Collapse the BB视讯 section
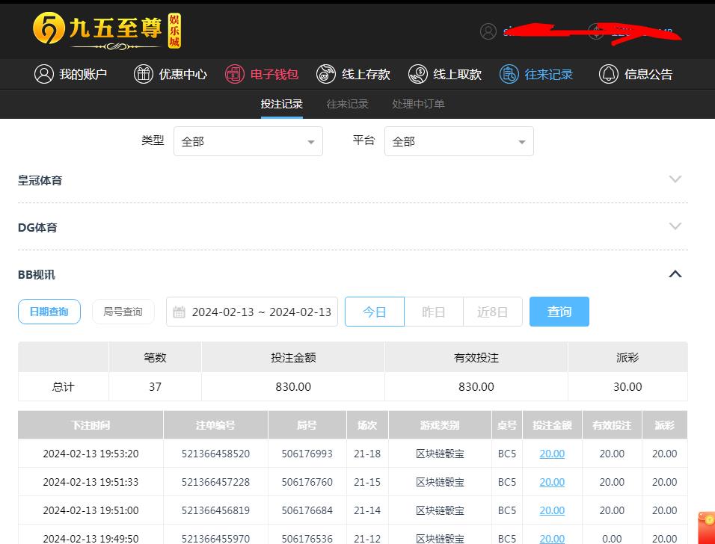 point(675,274)
